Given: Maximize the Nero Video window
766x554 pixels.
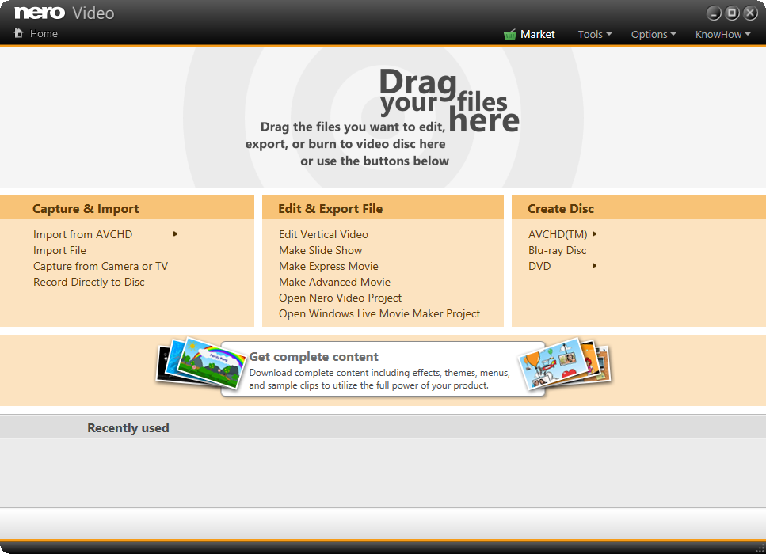Looking at the screenshot, I should point(732,13).
